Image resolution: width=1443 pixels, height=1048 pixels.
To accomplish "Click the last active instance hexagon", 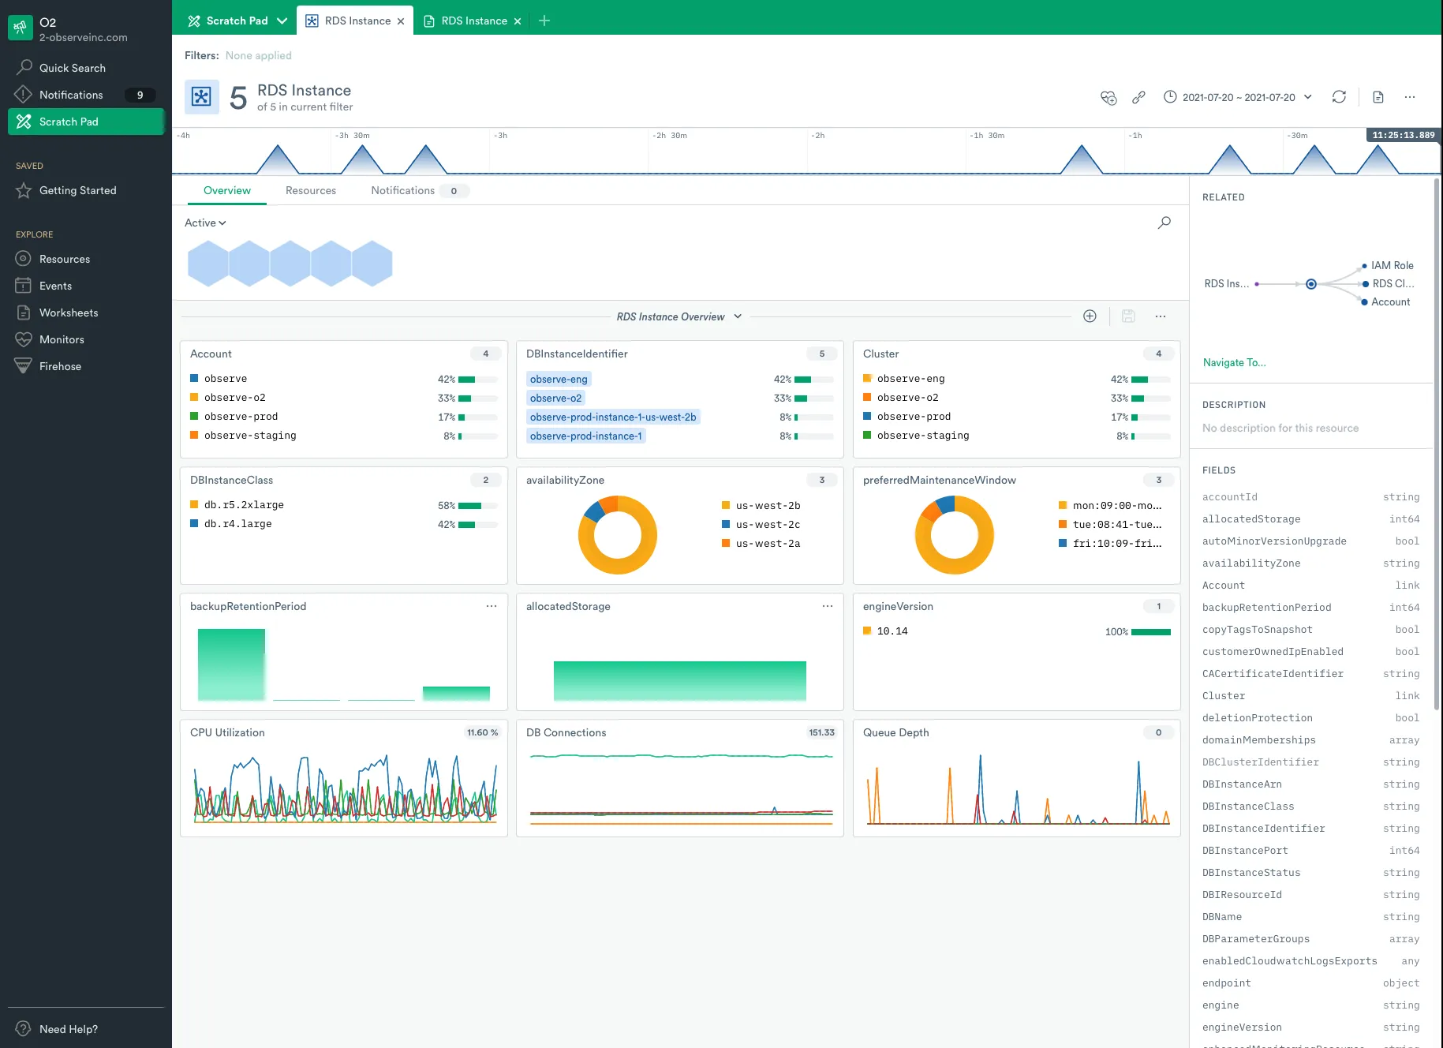I will click(372, 264).
